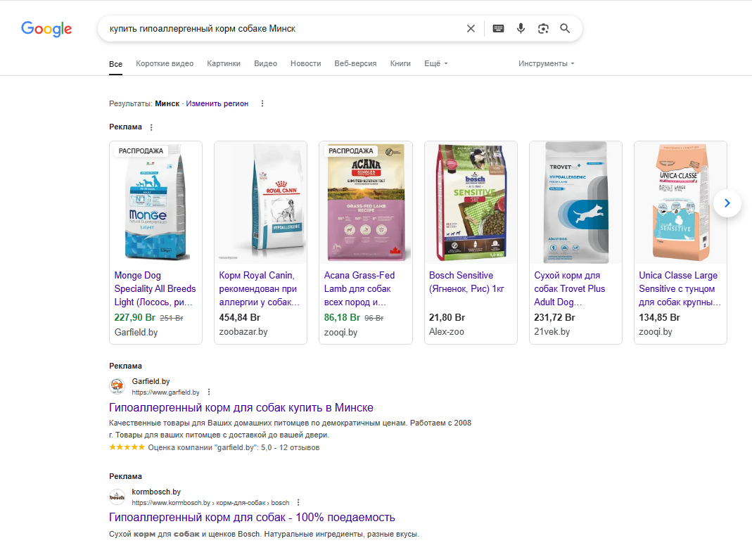Click 21vek.by seller name
Screen dimensions: 752x550
(552, 332)
